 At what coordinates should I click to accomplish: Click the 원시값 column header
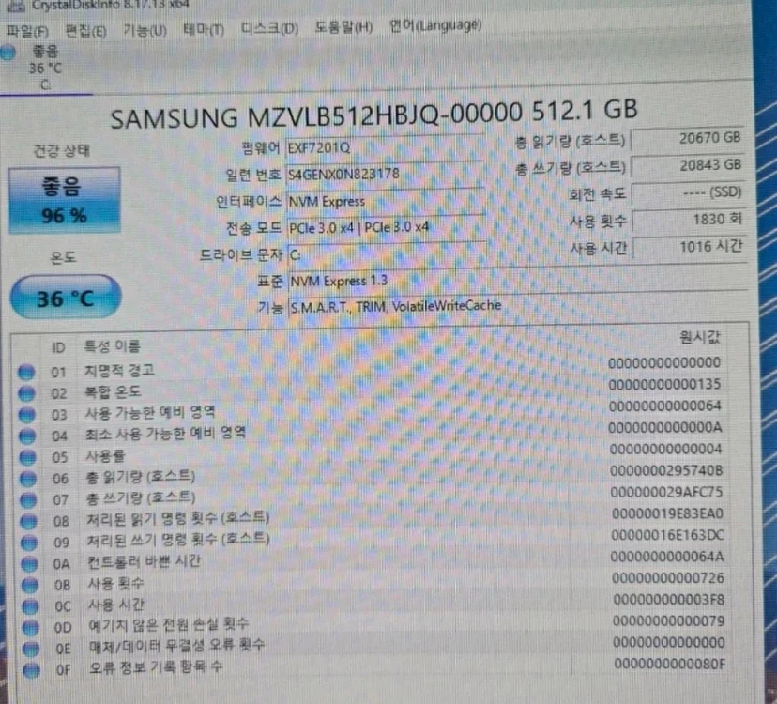click(x=700, y=338)
